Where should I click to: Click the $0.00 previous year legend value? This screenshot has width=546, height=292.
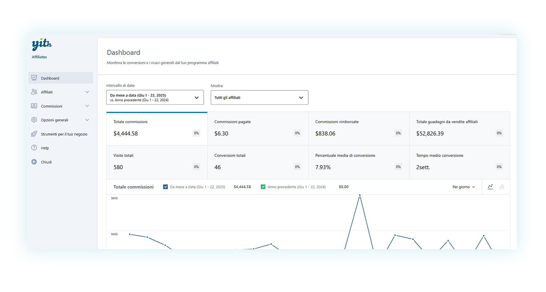click(x=344, y=187)
